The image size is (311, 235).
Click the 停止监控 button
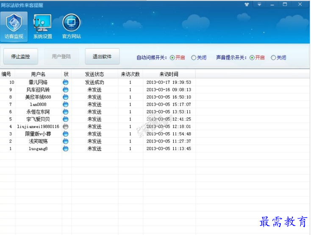(21, 57)
